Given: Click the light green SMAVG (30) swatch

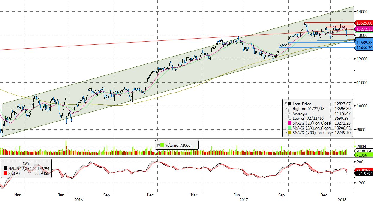Looking at the screenshot, I should pyautogui.click(x=290, y=128).
